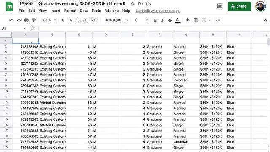The image size is (270, 152).
Task: Open the Tools menu
Action: pyautogui.click(x=96, y=11)
